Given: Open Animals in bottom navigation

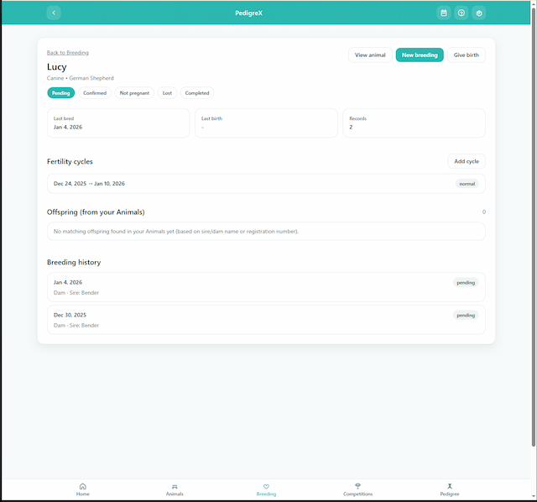Looking at the screenshot, I should pos(175,489).
